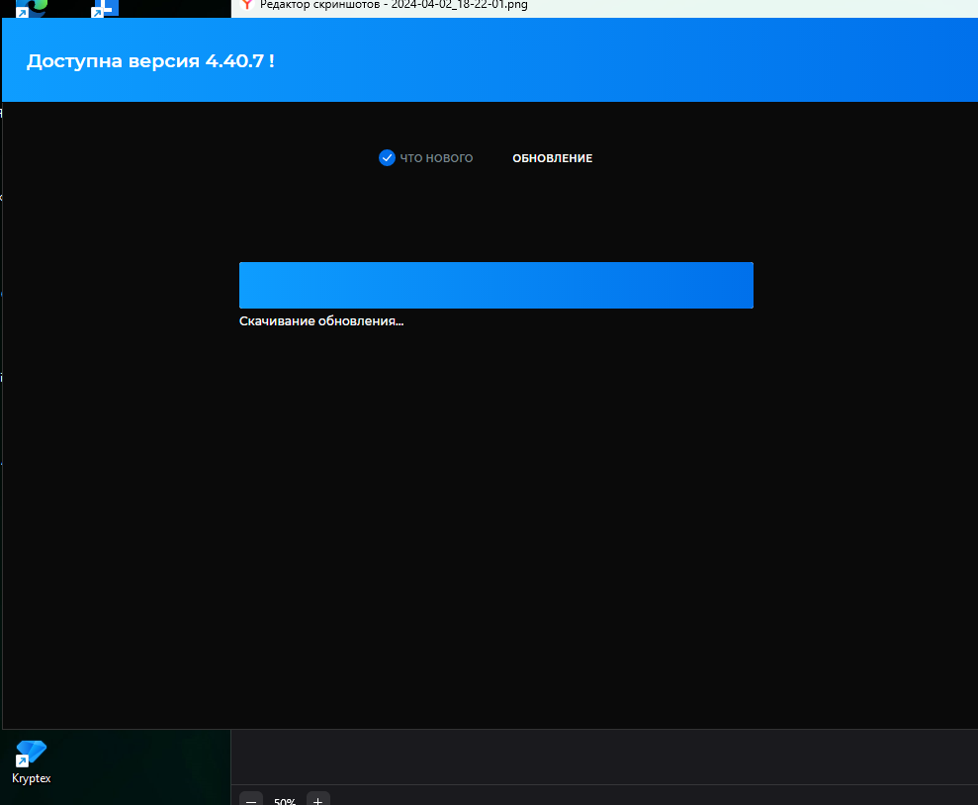Zoom in with the plus button
978x805 pixels.
point(317,800)
